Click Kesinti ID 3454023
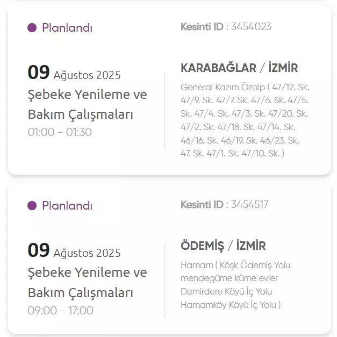 (226, 27)
